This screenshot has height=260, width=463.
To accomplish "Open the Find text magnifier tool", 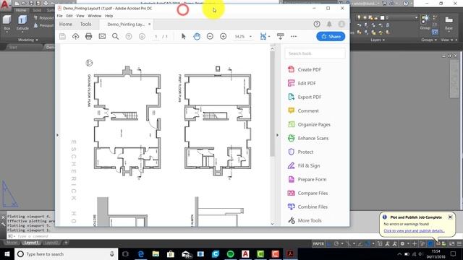I will (116, 36).
